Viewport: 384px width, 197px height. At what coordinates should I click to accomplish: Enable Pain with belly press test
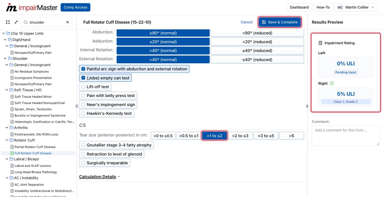point(83,95)
